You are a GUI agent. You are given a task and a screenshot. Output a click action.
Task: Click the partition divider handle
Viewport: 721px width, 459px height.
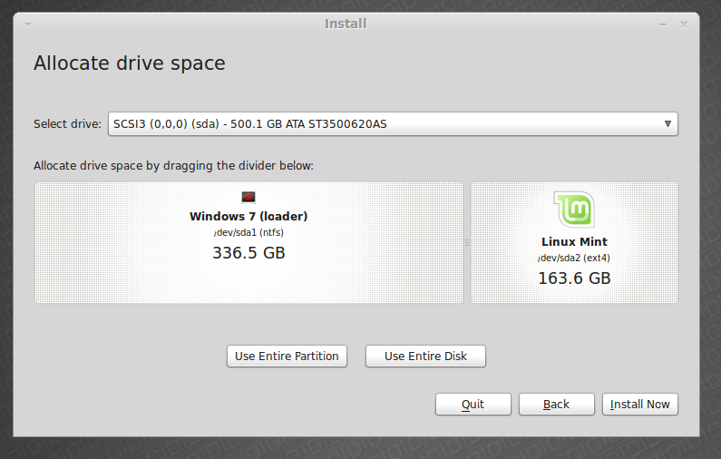point(467,242)
